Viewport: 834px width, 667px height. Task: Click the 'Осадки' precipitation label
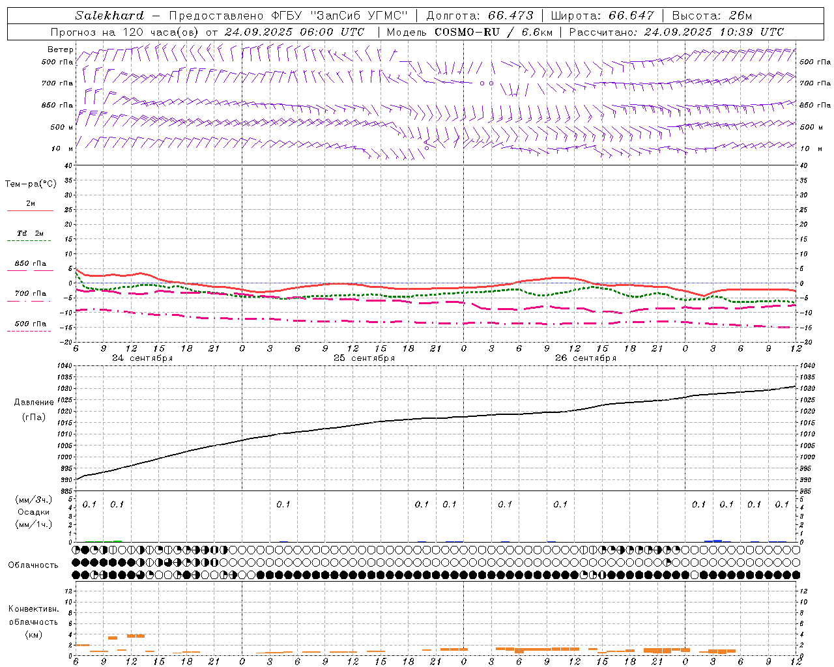(x=34, y=512)
